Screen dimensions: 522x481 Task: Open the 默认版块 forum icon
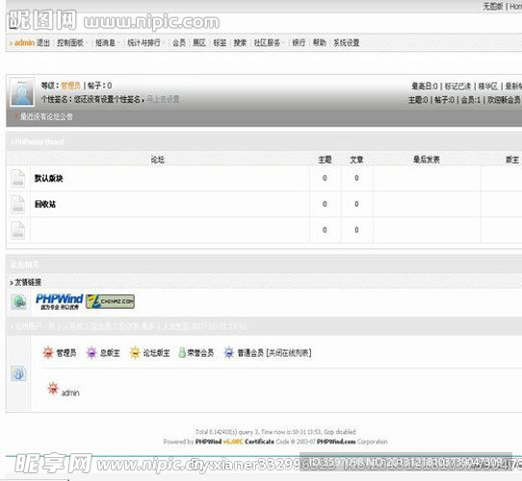pyautogui.click(x=18, y=179)
